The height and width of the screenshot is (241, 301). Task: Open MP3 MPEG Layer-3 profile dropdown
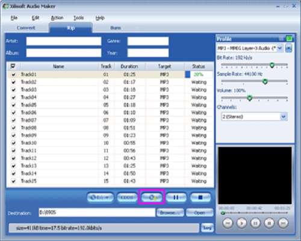click(280, 48)
